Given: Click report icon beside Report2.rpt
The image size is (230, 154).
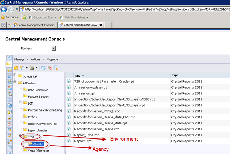Looking at the screenshot, I should [x=69, y=141].
